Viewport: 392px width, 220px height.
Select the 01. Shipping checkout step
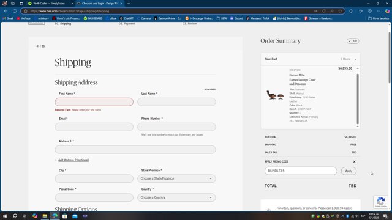pos(63,24)
